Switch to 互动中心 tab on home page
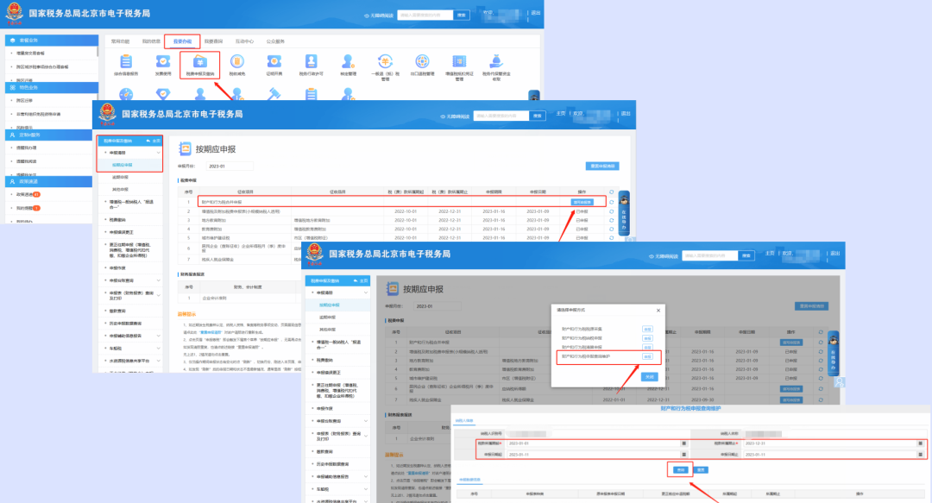This screenshot has width=932, height=503. tap(244, 41)
